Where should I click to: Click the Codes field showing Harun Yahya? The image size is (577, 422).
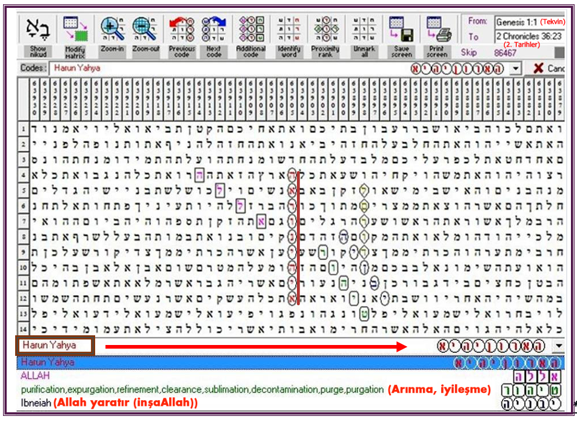[x=279, y=69]
